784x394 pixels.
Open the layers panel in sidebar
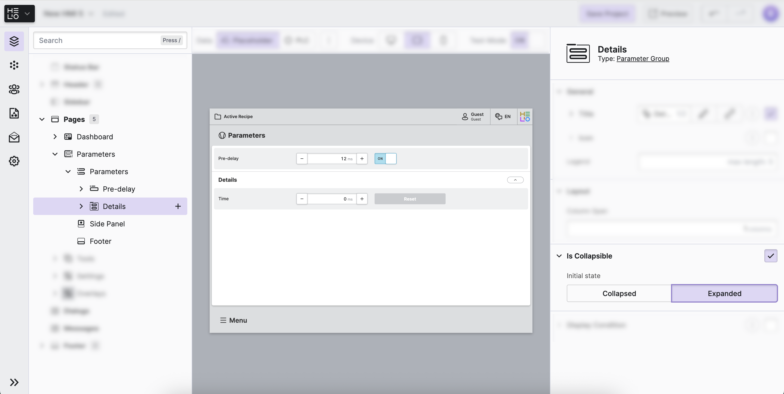14,41
